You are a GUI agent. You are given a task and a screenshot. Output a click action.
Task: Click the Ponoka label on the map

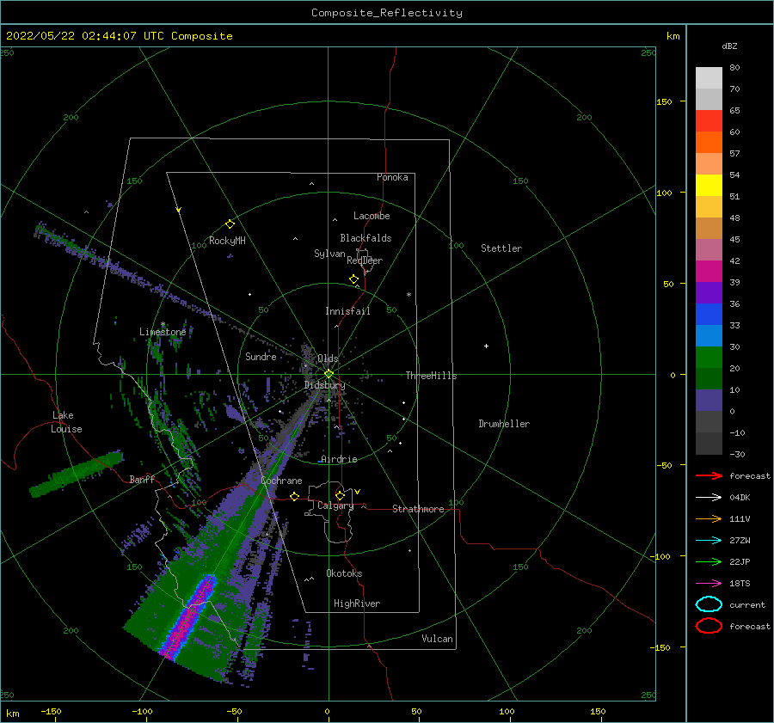click(392, 177)
